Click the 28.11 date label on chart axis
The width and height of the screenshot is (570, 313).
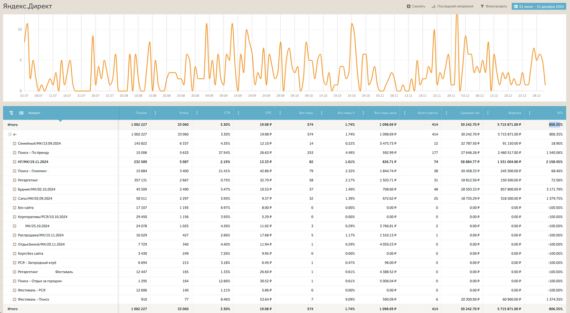point(451,95)
